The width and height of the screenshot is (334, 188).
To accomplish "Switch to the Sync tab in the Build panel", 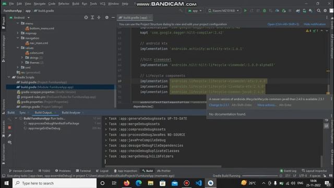I will pyautogui.click(x=22, y=113).
